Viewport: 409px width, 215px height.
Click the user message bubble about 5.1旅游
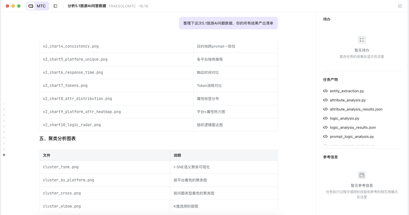point(228,23)
